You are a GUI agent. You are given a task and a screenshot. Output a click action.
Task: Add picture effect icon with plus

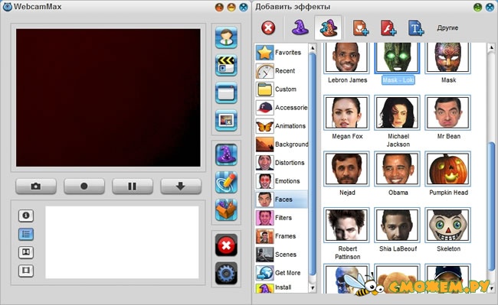[361, 28]
